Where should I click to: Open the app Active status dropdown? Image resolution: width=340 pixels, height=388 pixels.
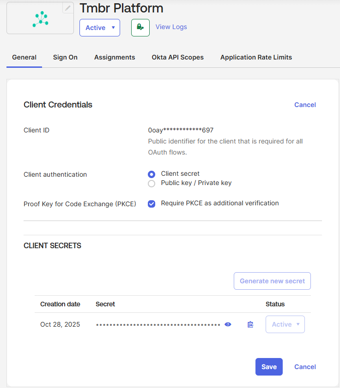coord(100,28)
